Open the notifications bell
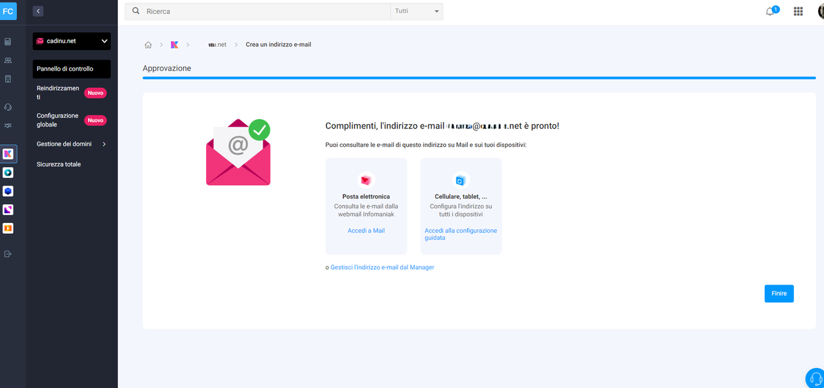 coord(770,12)
